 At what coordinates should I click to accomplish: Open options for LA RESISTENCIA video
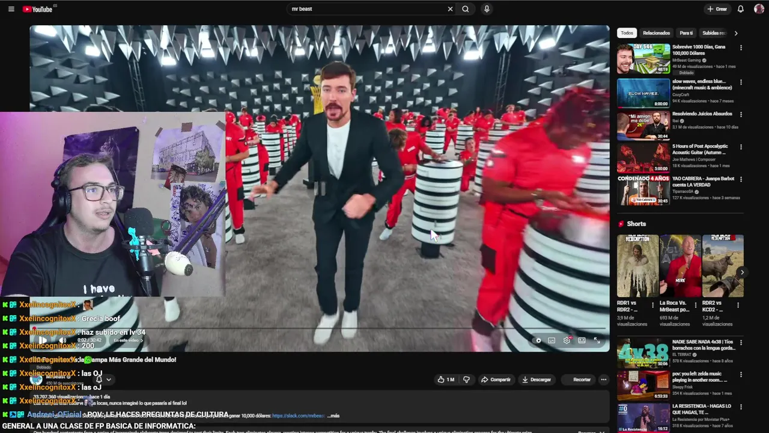point(741,407)
